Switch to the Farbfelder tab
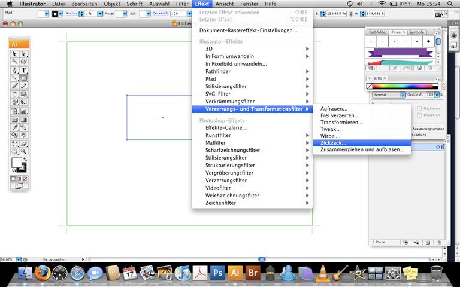 coord(378,32)
